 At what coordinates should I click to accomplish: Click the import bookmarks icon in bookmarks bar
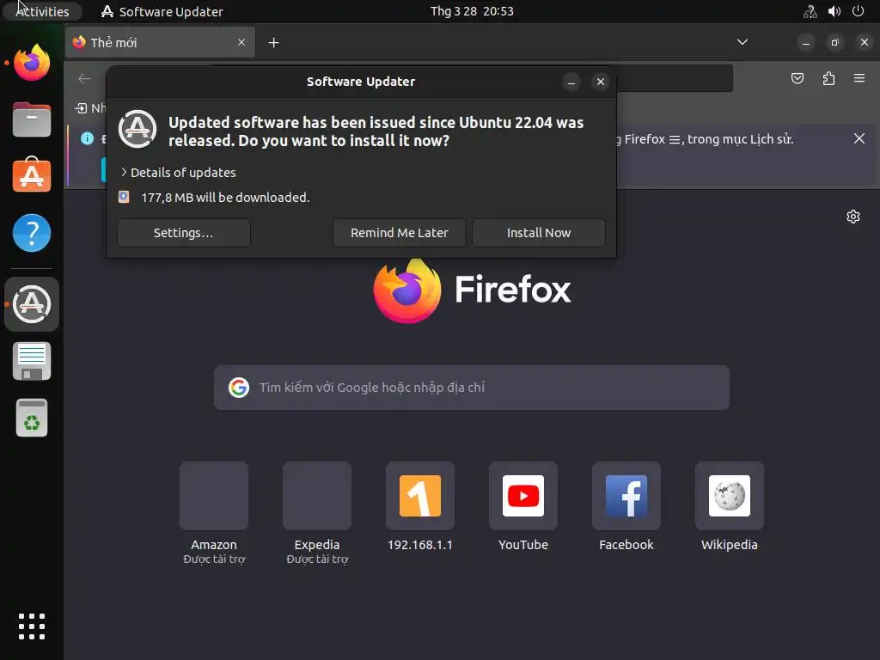coord(81,107)
